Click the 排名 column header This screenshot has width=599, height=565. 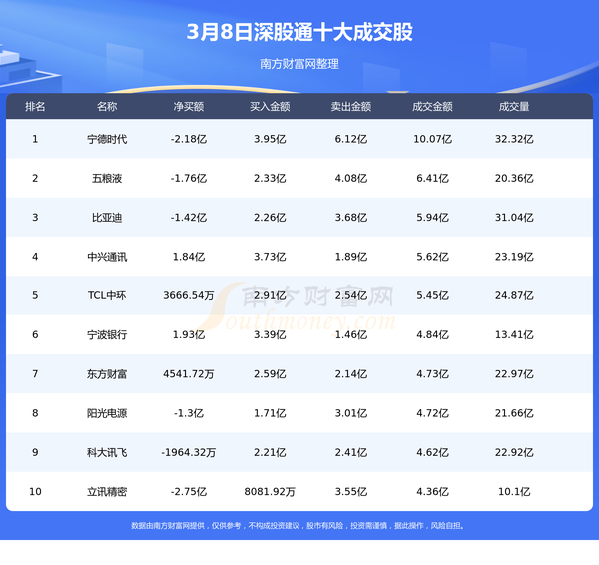click(35, 106)
